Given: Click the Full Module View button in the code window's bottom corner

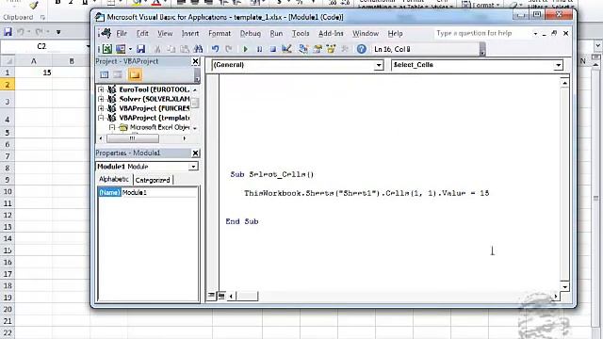Looking at the screenshot, I should pyautogui.click(x=221, y=295).
